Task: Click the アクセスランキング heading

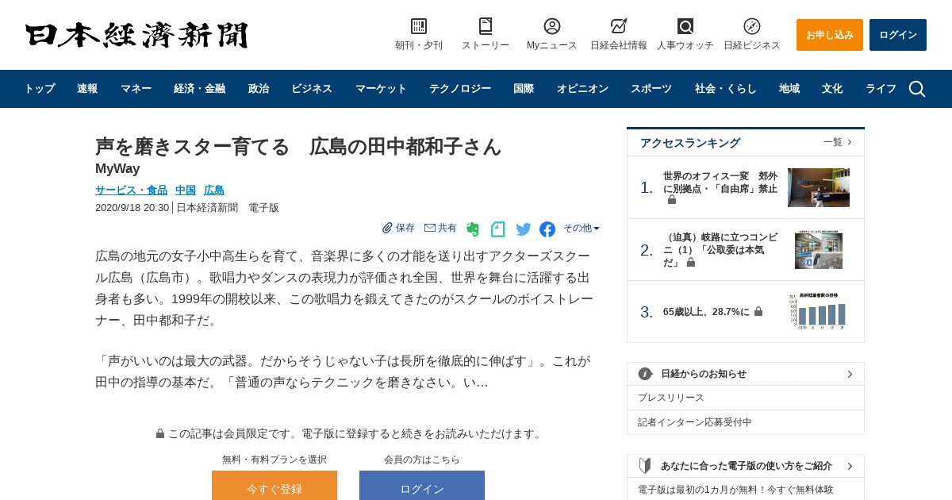Action: [690, 143]
